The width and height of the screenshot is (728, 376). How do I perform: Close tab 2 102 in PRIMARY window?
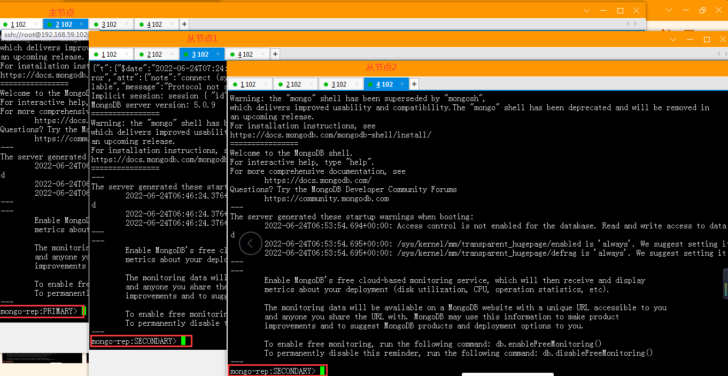[x=81, y=24]
